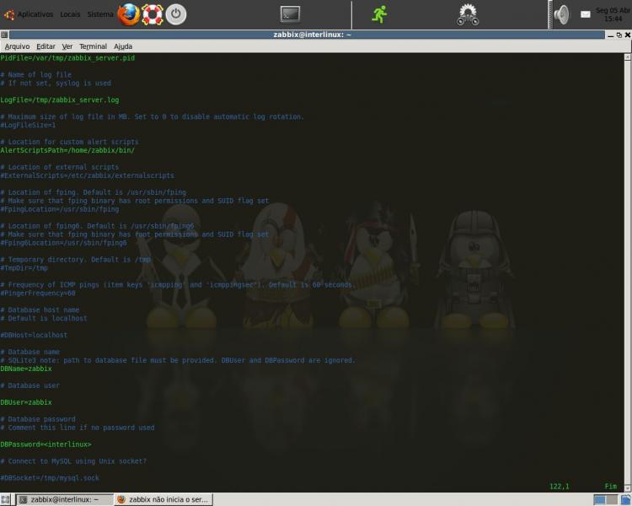Click the #DBSocket=/tmp/mysql.sock line
This screenshot has height=506, width=632.
click(x=50, y=478)
